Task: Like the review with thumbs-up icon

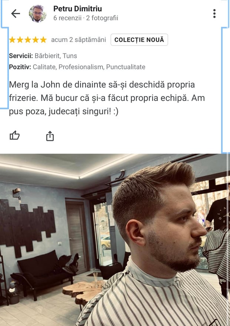Action: [14, 136]
